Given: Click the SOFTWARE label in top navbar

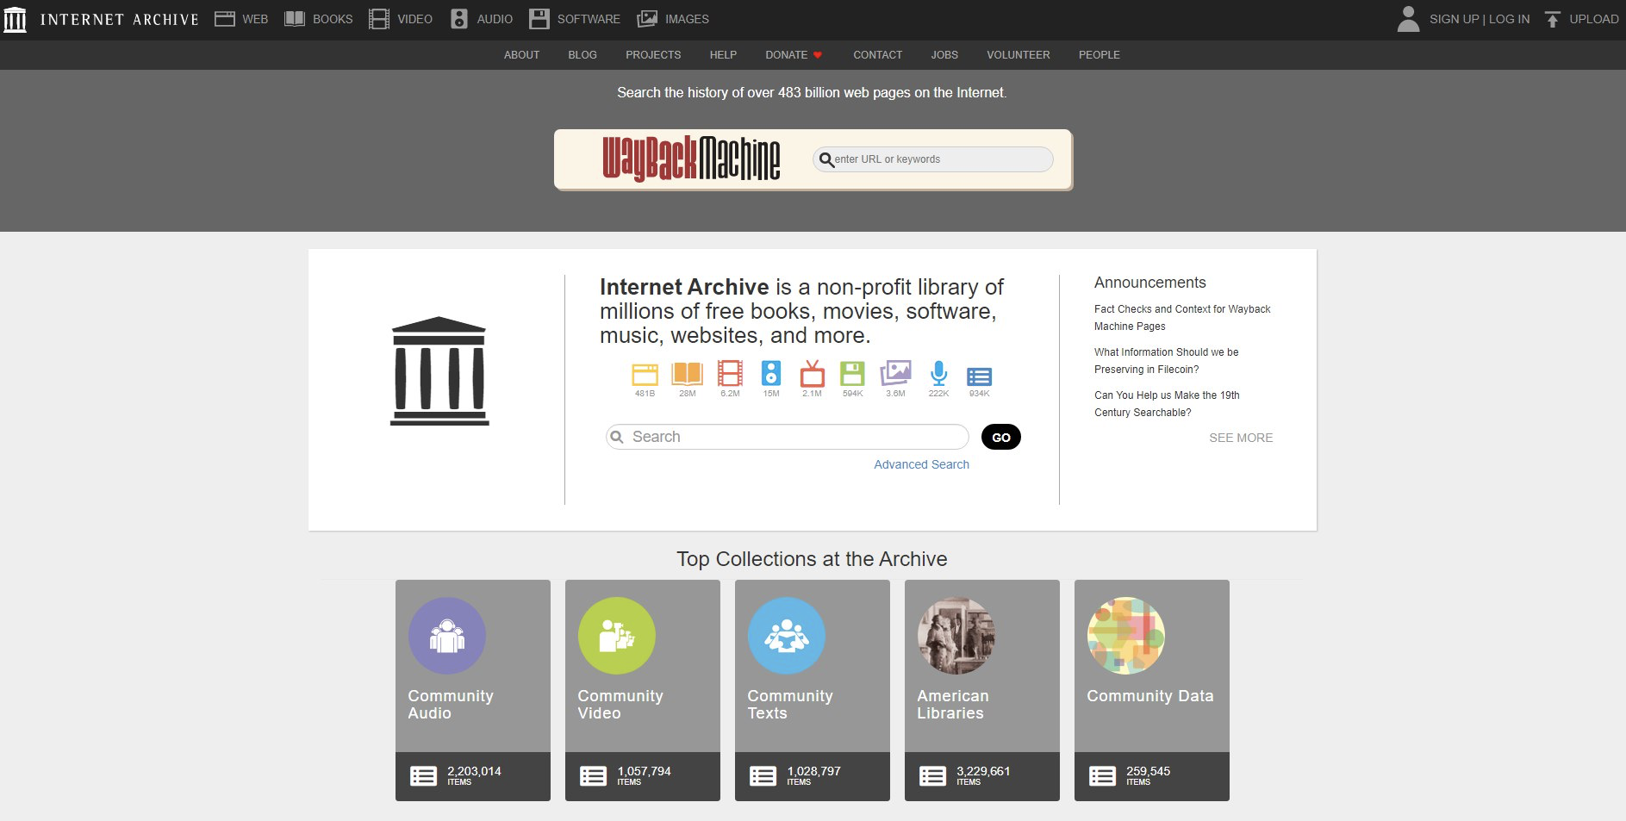Looking at the screenshot, I should 589,19.
